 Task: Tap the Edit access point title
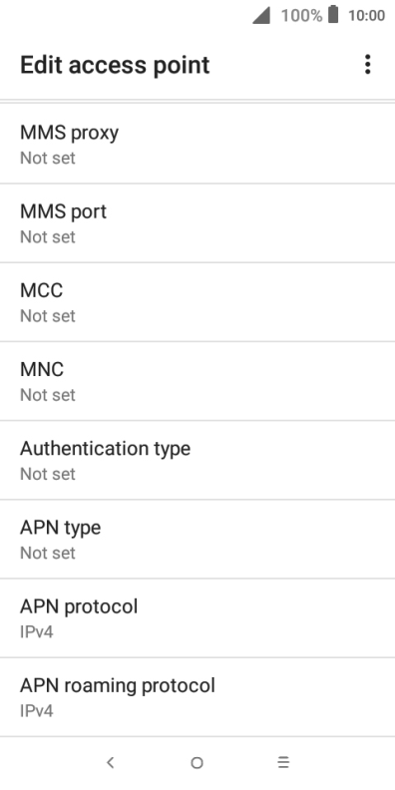pos(115,66)
